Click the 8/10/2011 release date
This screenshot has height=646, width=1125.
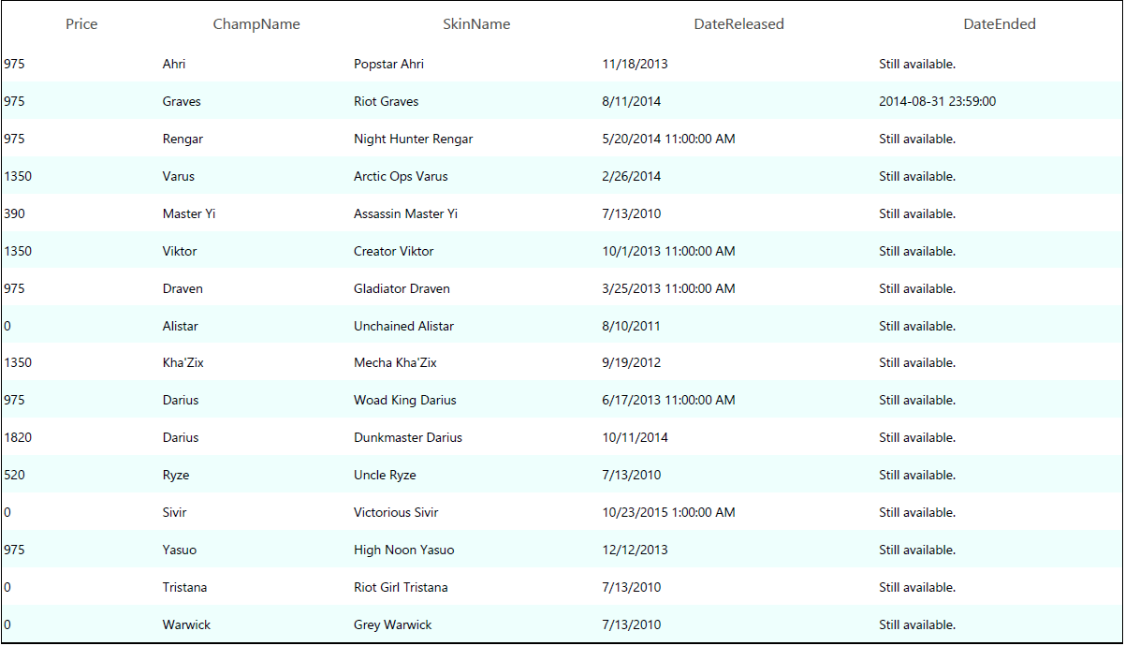coord(632,326)
